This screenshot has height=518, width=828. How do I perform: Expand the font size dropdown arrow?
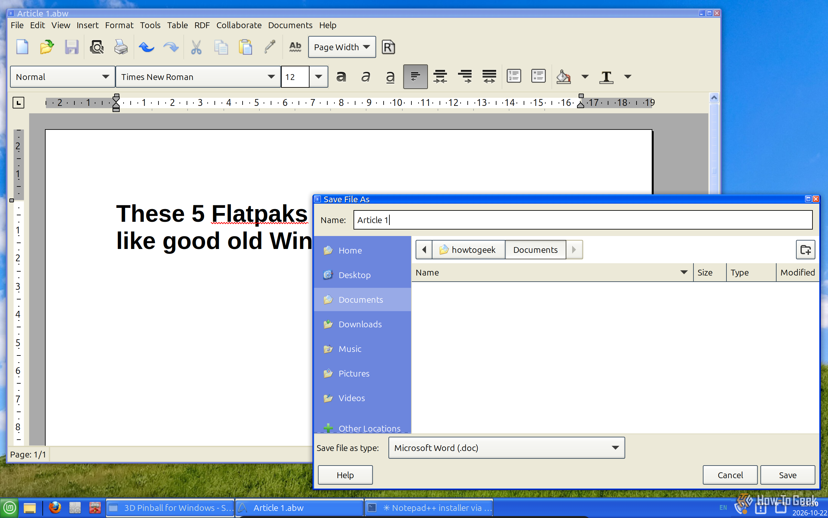click(318, 77)
